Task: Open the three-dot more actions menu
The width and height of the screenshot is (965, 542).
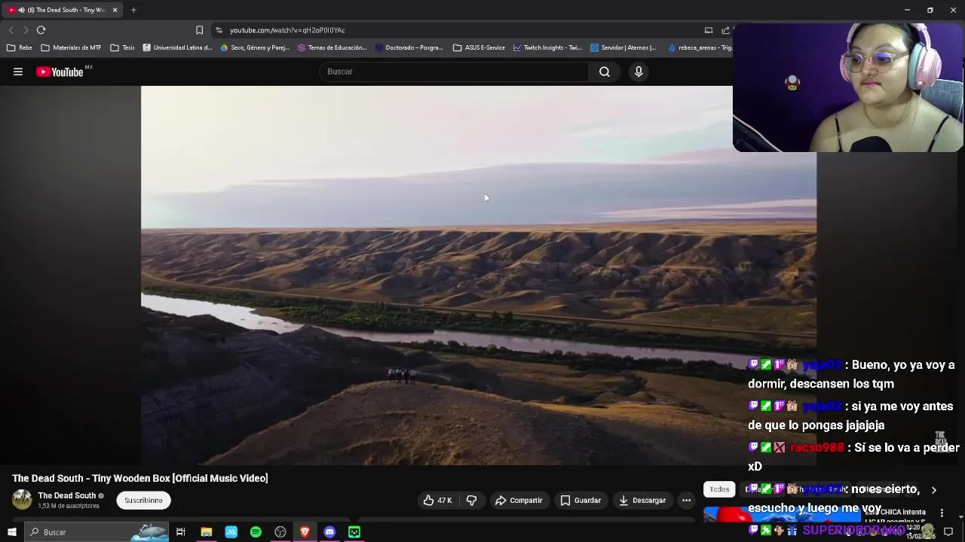Action: tap(686, 500)
